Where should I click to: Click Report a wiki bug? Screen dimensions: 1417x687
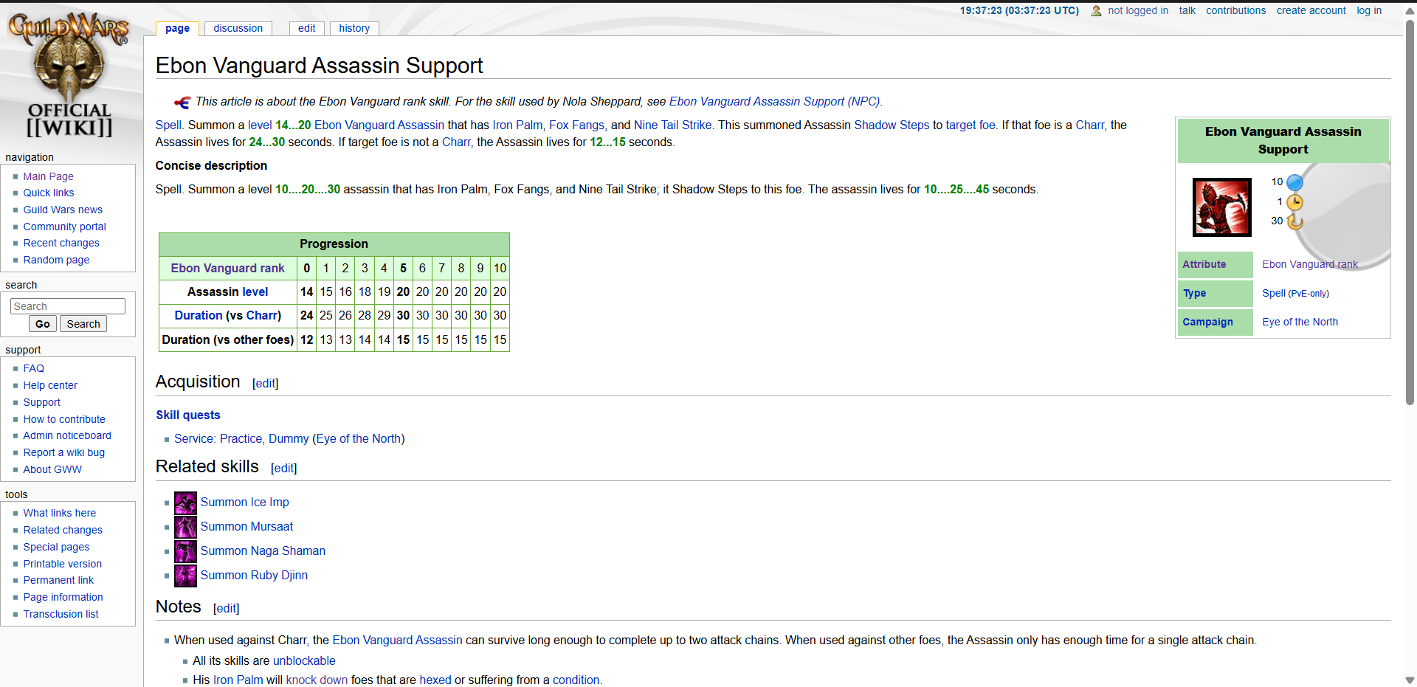[64, 452]
